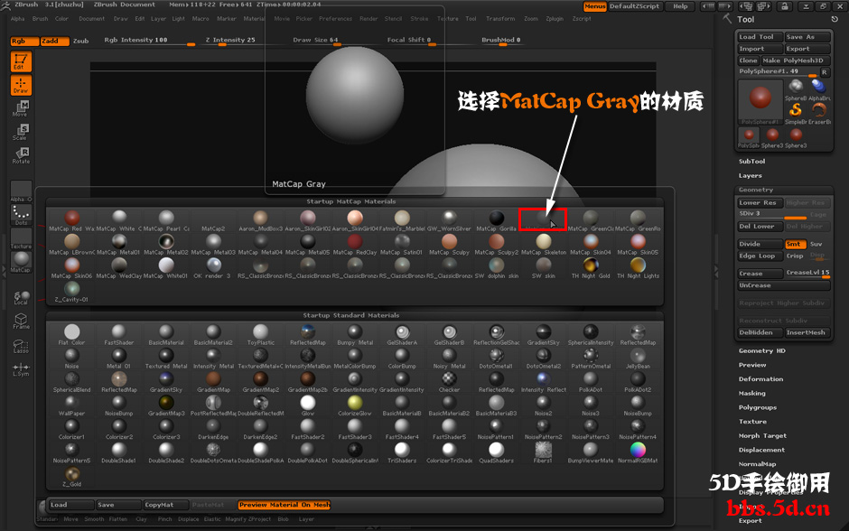Select the SimpleBrush tool icon
849x531 pixels.
796,113
